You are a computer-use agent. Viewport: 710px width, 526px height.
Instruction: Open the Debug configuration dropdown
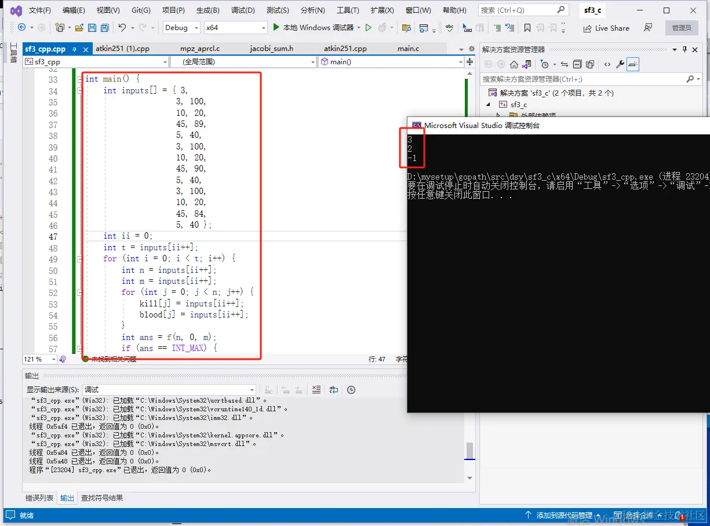click(181, 27)
